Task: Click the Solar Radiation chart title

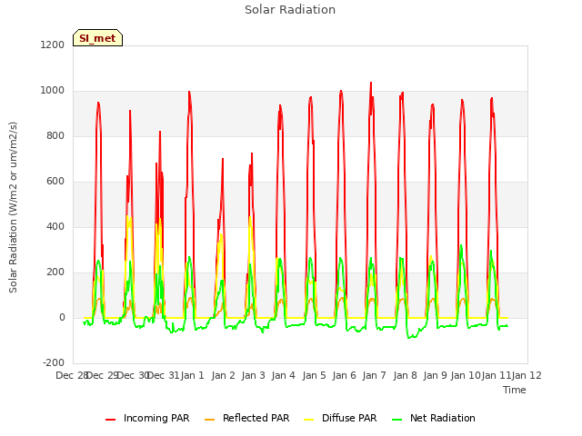Action: coord(290,10)
